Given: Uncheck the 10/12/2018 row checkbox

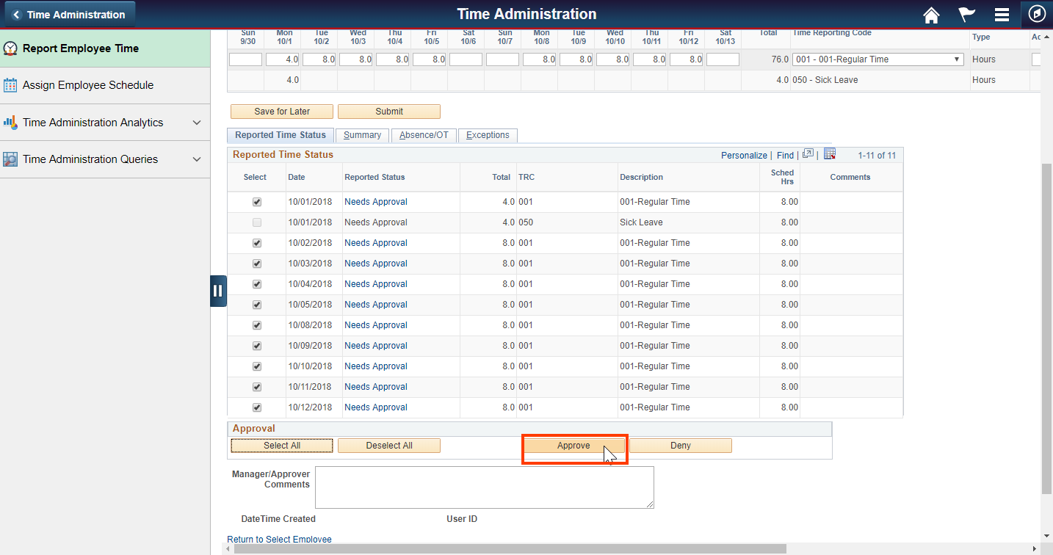Looking at the screenshot, I should (x=256, y=407).
